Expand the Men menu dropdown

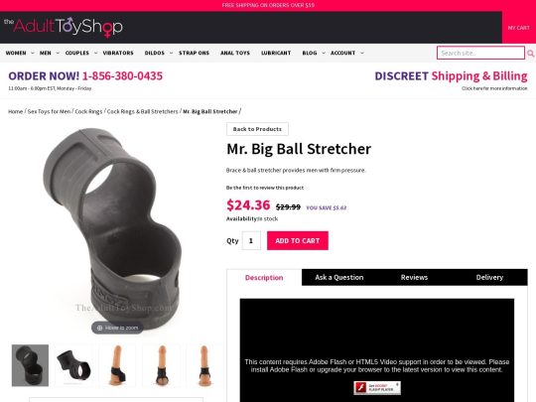click(x=58, y=53)
